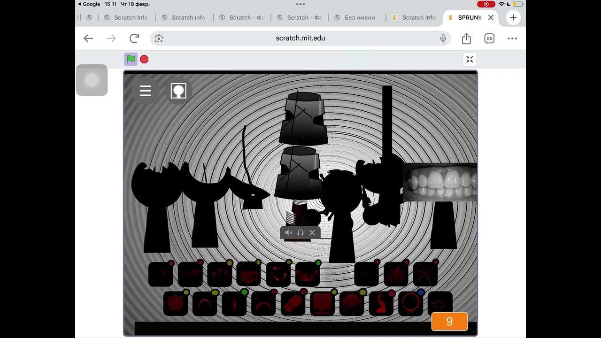
Task: Tap the red screen recording indicator
Action: click(486, 4)
